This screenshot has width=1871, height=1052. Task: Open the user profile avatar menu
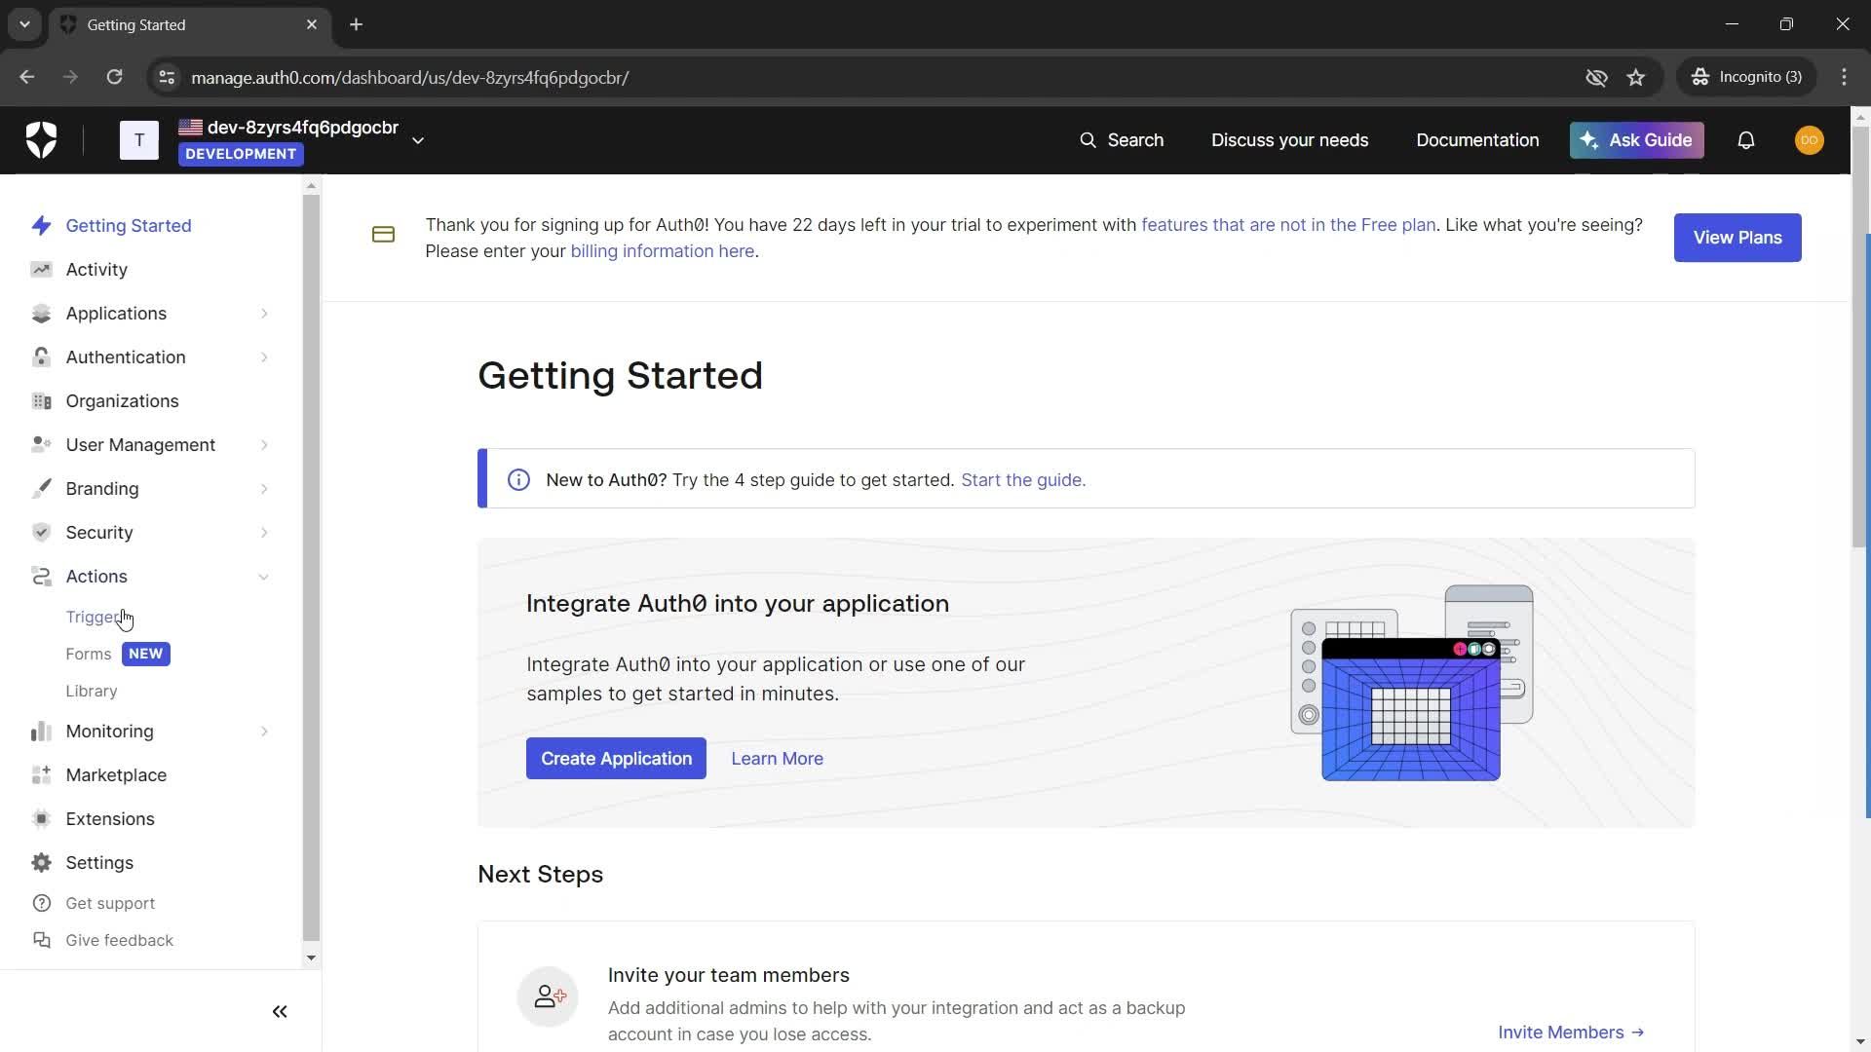point(1809,140)
